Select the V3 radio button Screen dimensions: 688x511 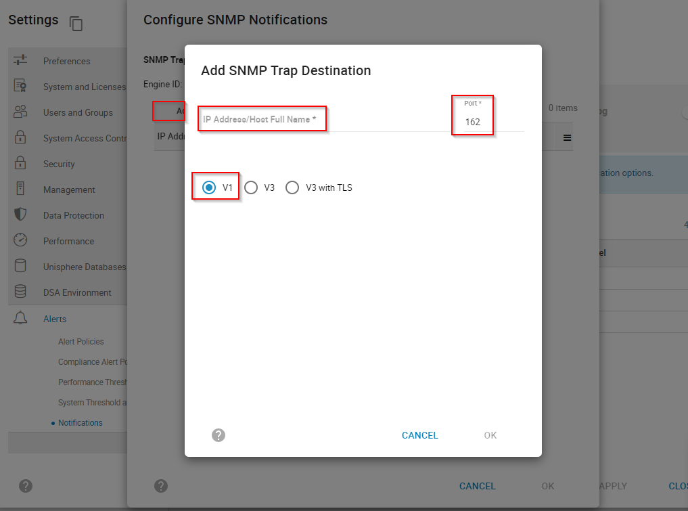[x=251, y=187]
